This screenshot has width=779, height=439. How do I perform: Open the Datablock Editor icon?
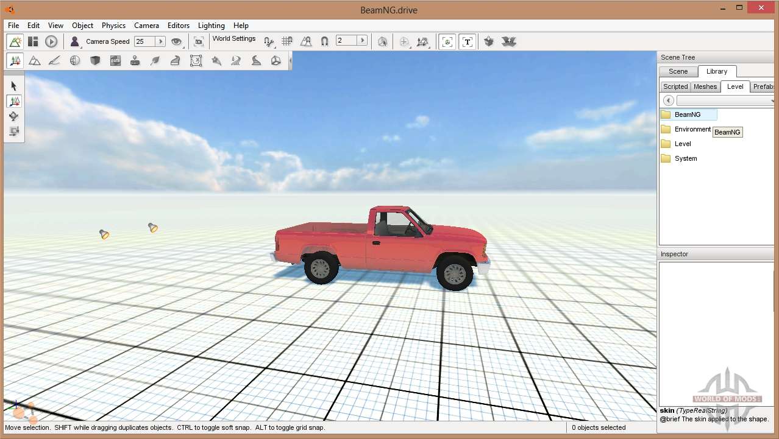115,60
